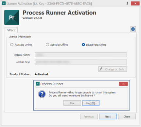Click the title bar Pr app icon
The width and height of the screenshot is (141, 127).
4,3
